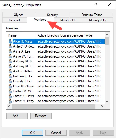This screenshot has width=116, height=139.
Task: Switch to the Security tab
Action: (x=52, y=15)
